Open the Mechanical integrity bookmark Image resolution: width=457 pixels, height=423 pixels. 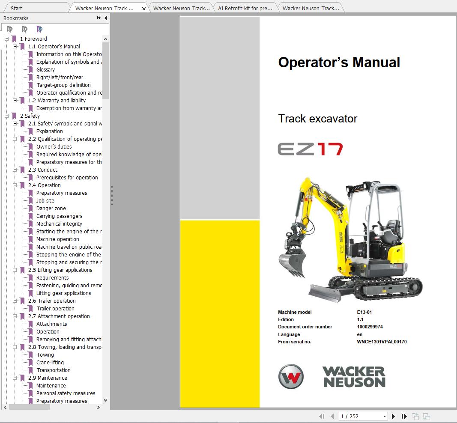coord(59,224)
